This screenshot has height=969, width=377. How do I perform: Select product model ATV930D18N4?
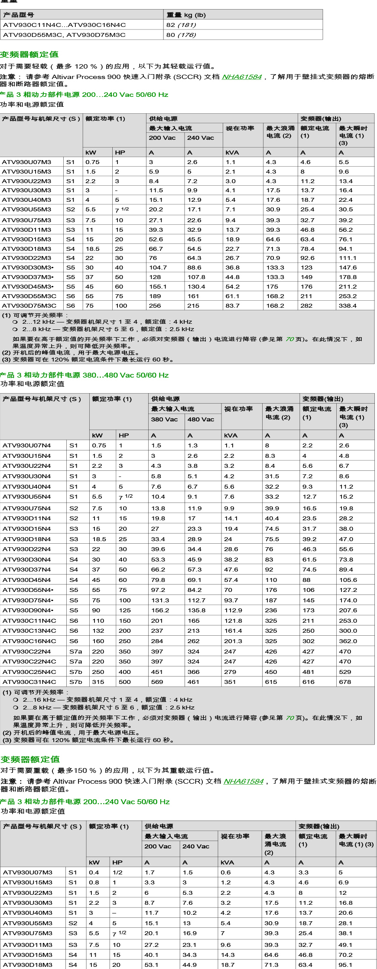pyautogui.click(x=27, y=539)
